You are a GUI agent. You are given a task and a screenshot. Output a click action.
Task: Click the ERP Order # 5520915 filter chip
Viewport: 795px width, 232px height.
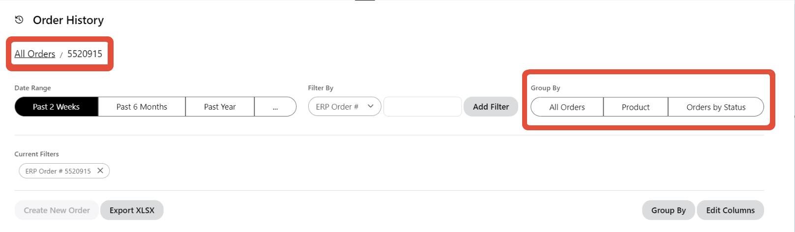(x=58, y=171)
